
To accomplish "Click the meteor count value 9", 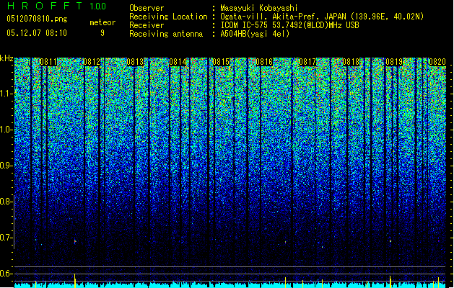I will pyautogui.click(x=102, y=33).
